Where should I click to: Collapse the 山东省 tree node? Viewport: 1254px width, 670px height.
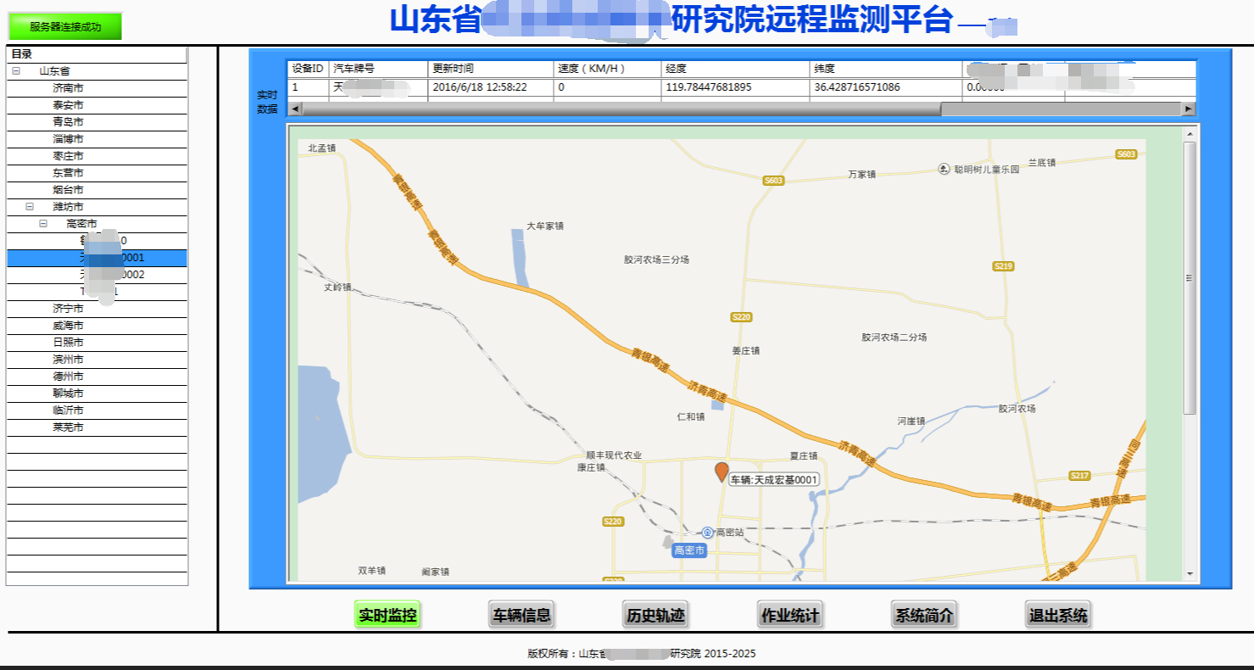click(x=16, y=71)
